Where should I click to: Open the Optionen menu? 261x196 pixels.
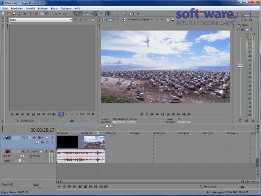(x=66, y=8)
